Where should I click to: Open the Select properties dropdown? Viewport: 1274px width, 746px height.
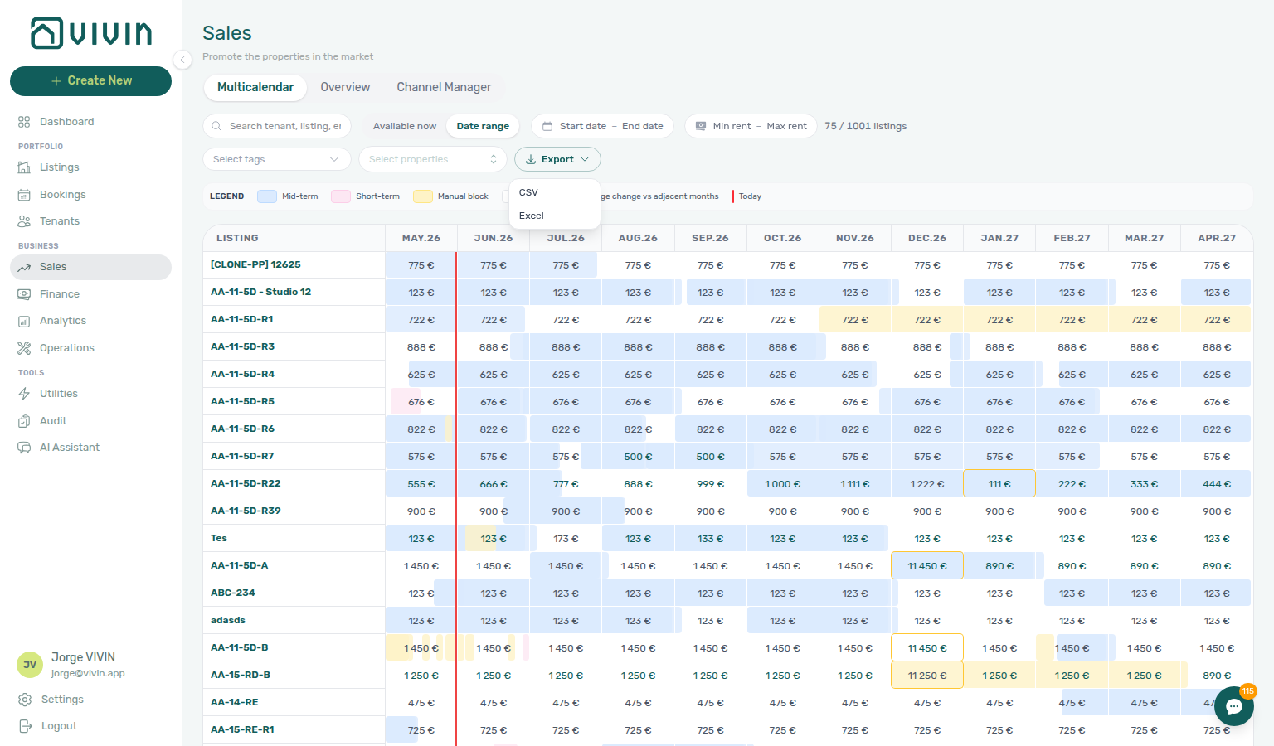click(433, 159)
